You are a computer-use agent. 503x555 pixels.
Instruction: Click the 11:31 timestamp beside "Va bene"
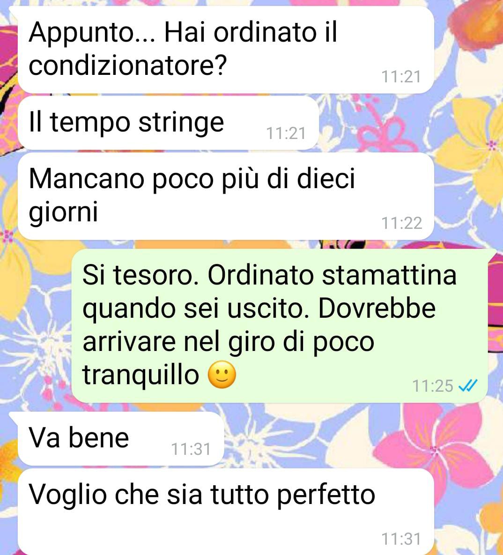[x=191, y=449]
